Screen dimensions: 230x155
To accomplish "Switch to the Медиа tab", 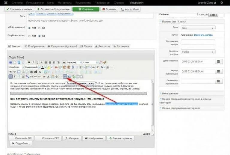I will click(x=86, y=46).
